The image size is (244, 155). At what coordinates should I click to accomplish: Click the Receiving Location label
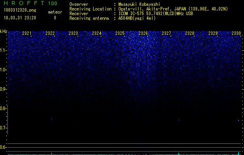point(90,9)
